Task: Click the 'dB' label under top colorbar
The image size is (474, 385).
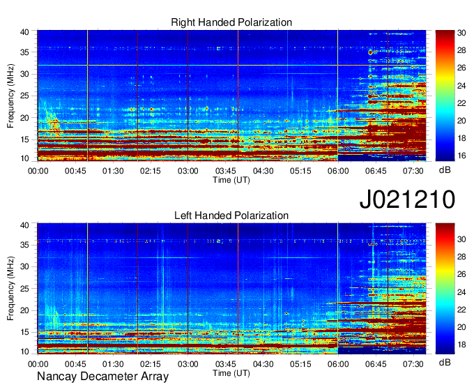Action: [445, 170]
